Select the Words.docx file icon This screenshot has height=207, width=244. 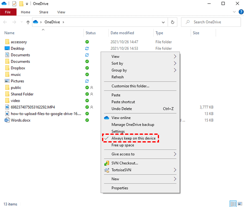7,120
